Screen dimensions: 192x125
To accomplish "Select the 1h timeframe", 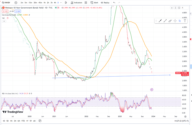I will tap(45, 3).
